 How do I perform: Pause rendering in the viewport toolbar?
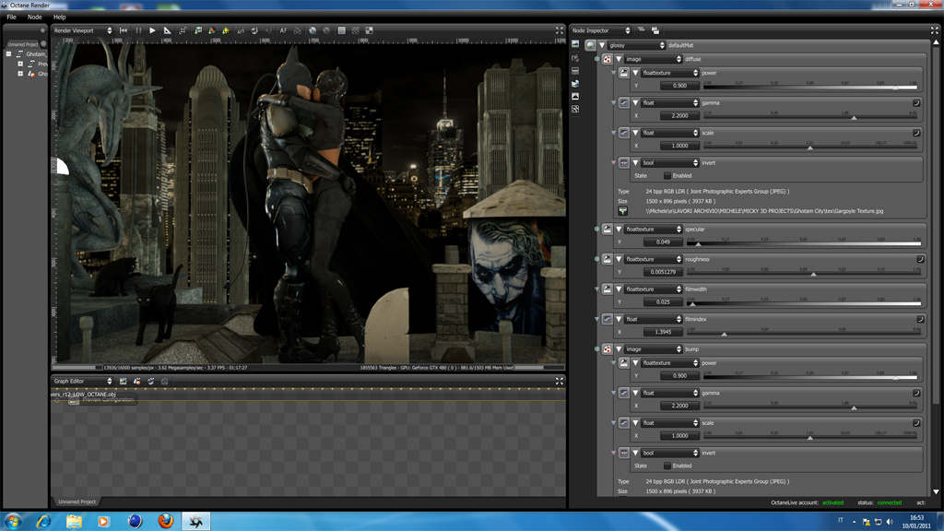pyautogui.click(x=139, y=30)
